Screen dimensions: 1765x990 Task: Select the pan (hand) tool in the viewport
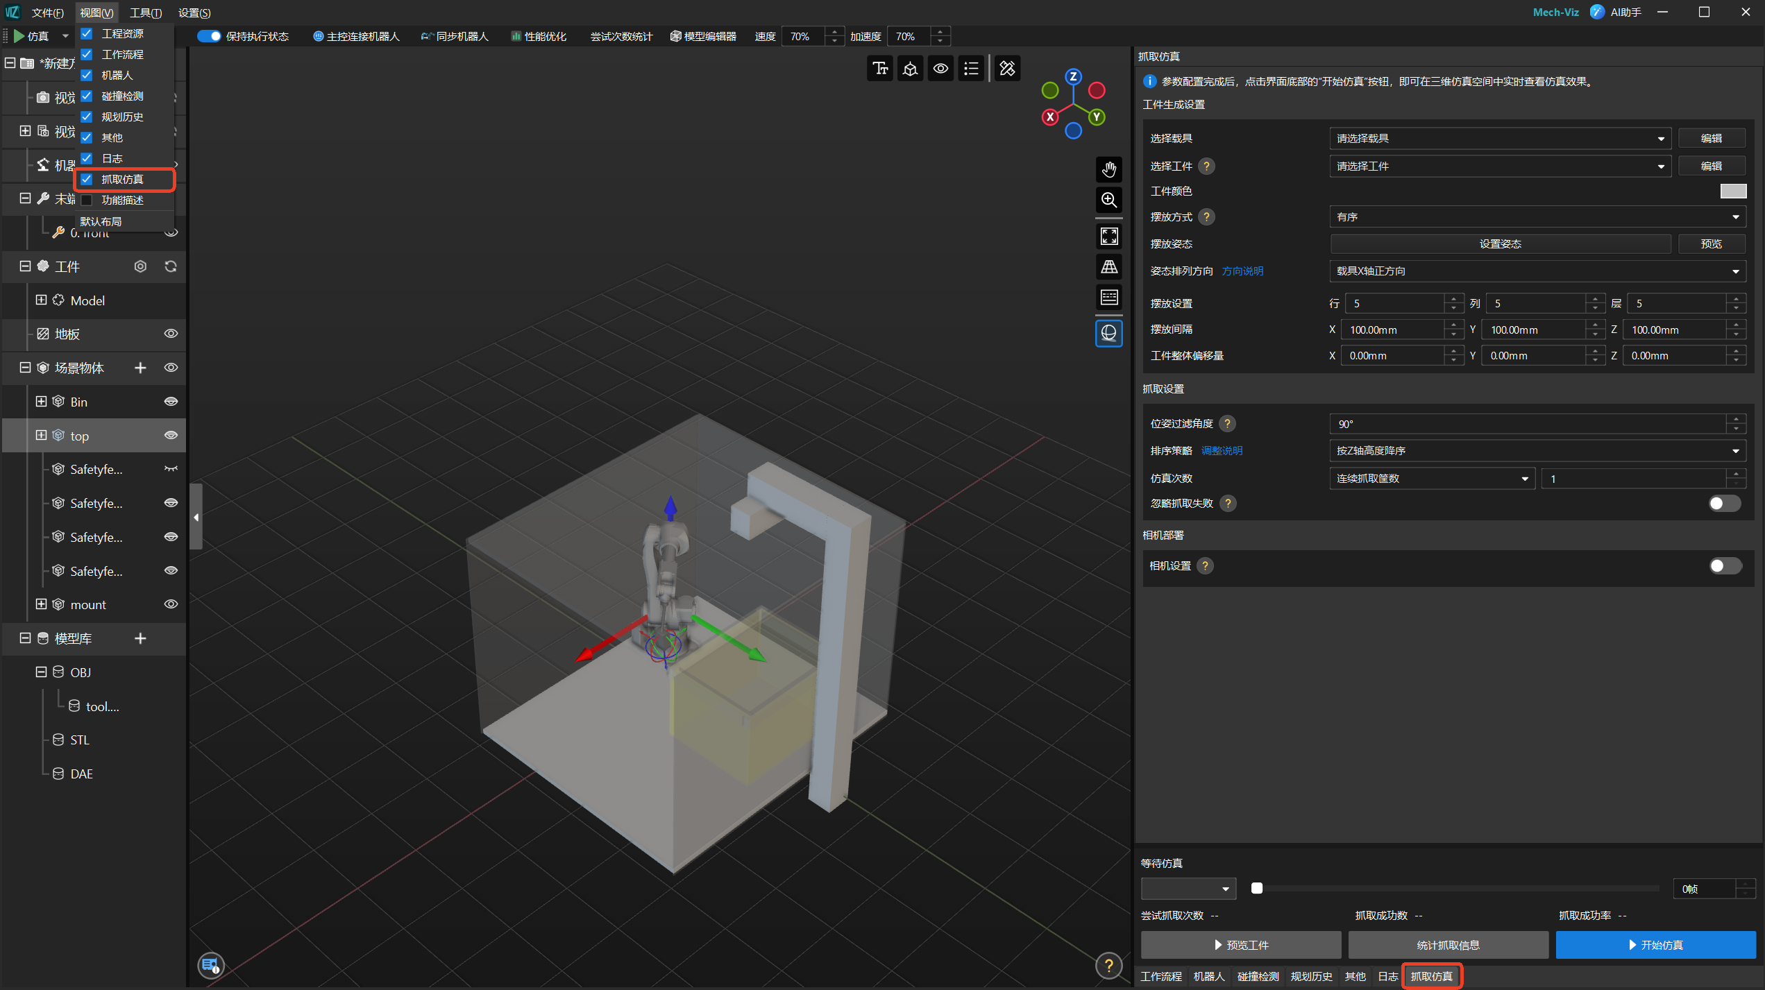pyautogui.click(x=1108, y=169)
